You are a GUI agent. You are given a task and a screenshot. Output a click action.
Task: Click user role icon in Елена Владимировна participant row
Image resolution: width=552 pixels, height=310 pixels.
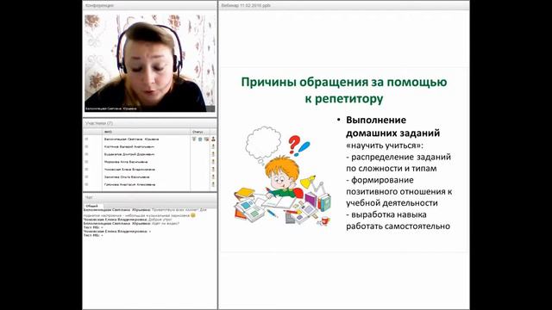(213, 170)
